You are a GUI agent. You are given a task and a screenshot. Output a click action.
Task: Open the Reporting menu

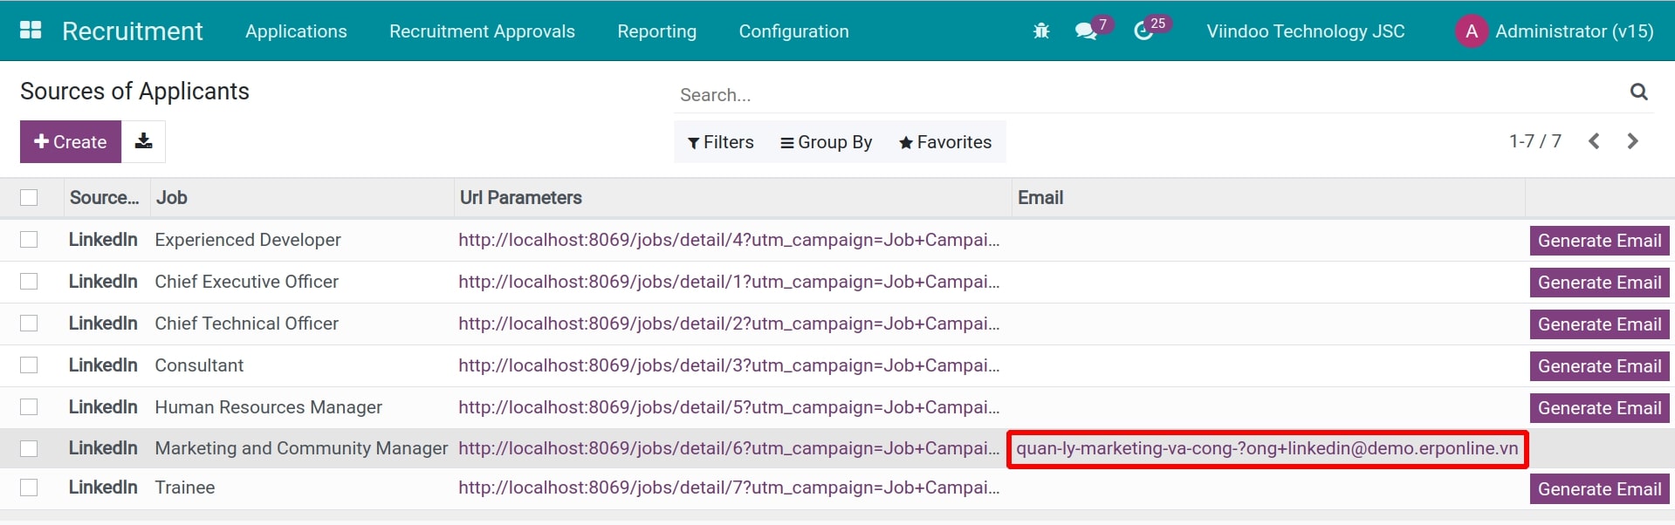click(x=656, y=31)
